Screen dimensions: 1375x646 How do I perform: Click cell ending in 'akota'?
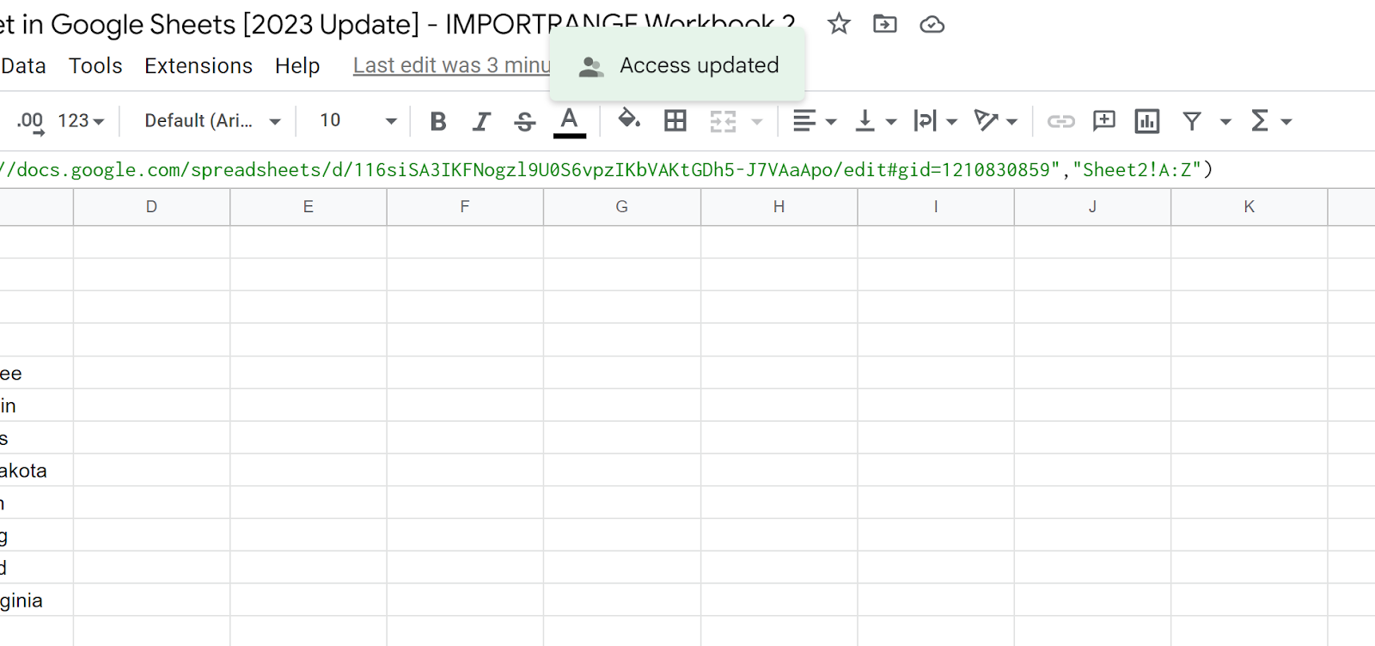[36, 470]
